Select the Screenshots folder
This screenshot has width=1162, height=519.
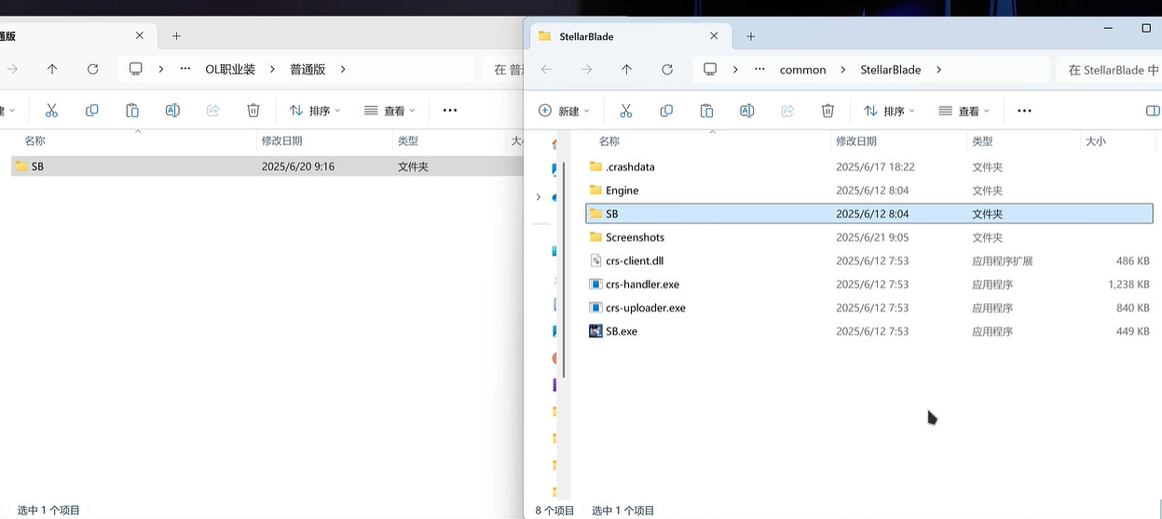635,237
